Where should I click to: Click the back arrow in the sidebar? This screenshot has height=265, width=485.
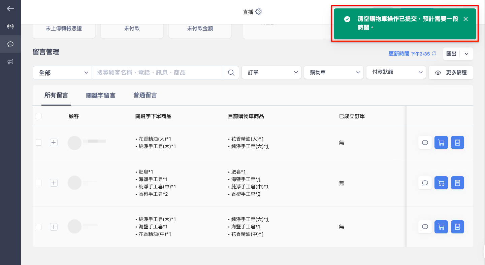[10, 9]
